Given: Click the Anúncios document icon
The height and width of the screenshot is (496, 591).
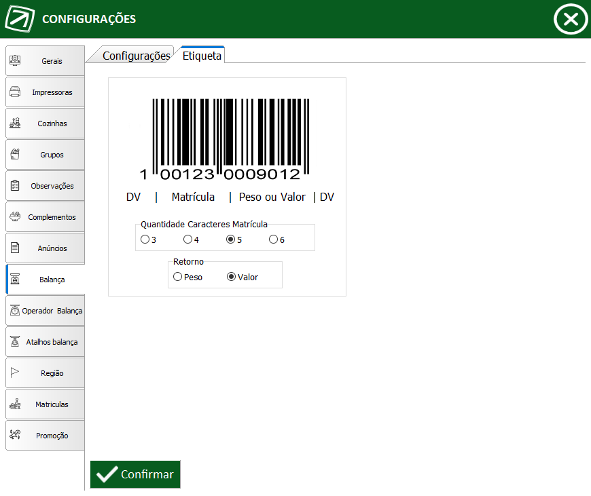Looking at the screenshot, I should click(15, 248).
